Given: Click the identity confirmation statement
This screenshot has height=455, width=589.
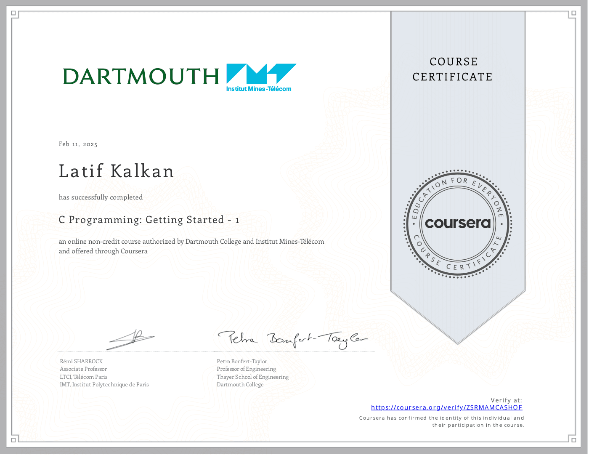Looking at the screenshot, I should coord(442,421).
